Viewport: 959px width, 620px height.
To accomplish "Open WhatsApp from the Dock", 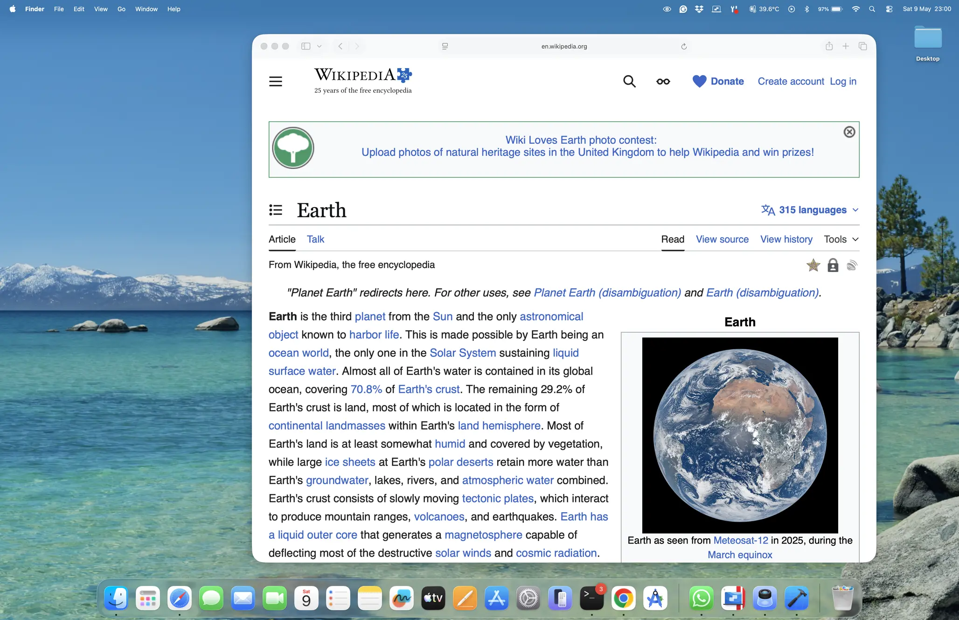I will 702,598.
